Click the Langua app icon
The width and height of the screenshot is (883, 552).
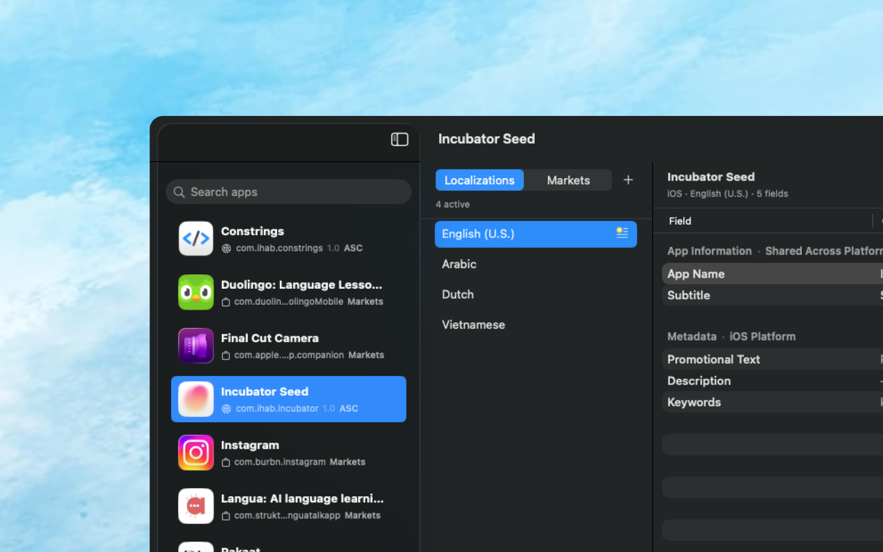pyautogui.click(x=196, y=506)
